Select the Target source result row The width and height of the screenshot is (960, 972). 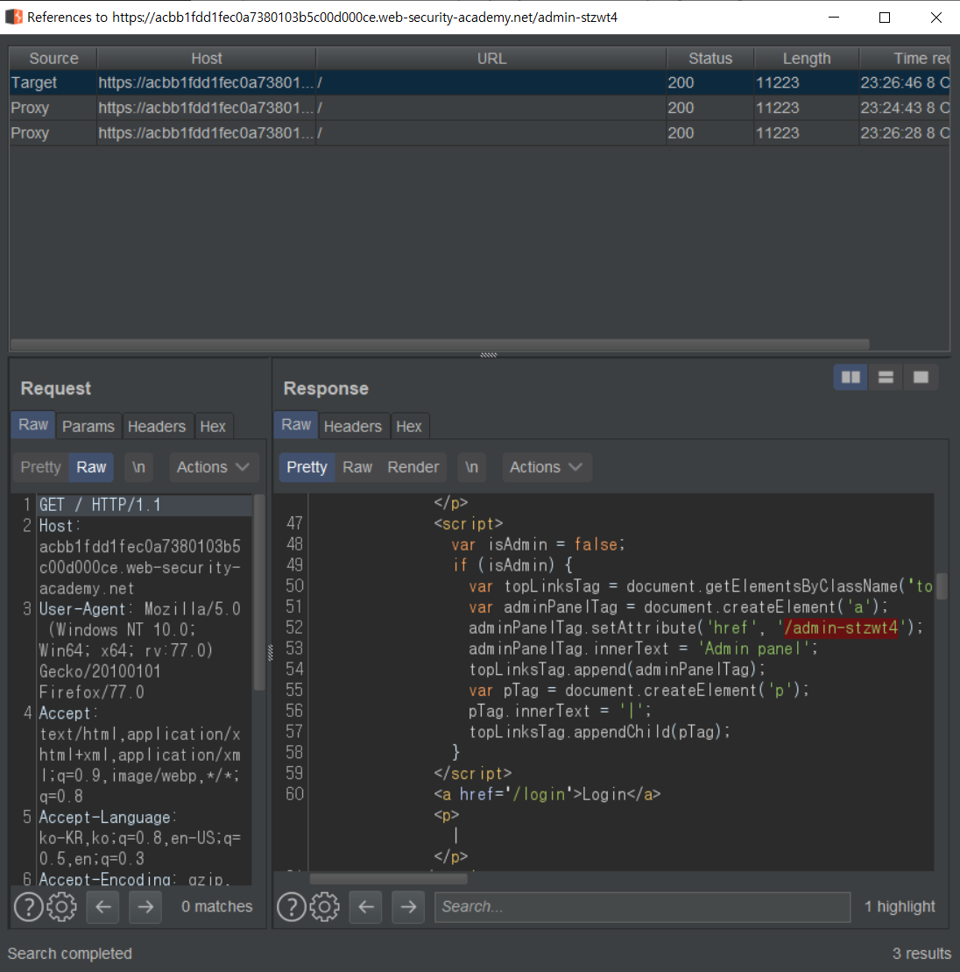(x=350, y=82)
